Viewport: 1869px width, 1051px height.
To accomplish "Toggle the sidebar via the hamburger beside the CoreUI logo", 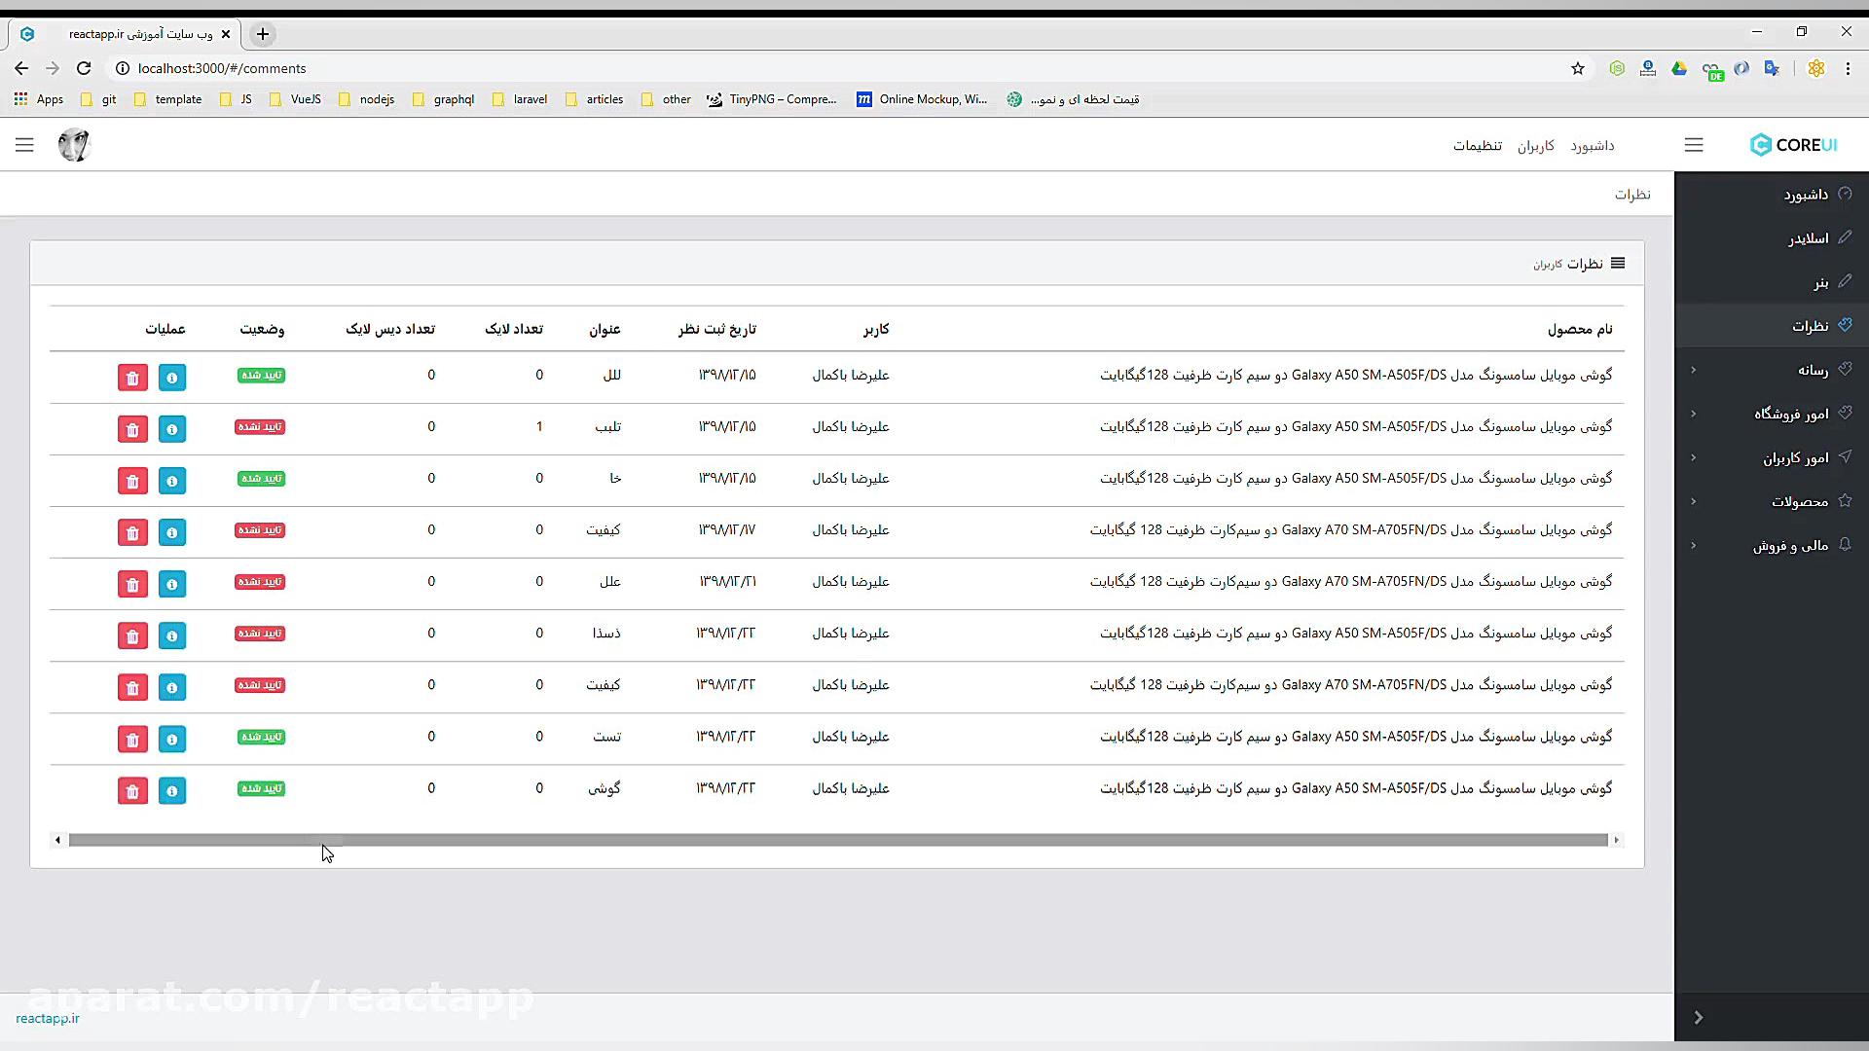I will pyautogui.click(x=1694, y=145).
